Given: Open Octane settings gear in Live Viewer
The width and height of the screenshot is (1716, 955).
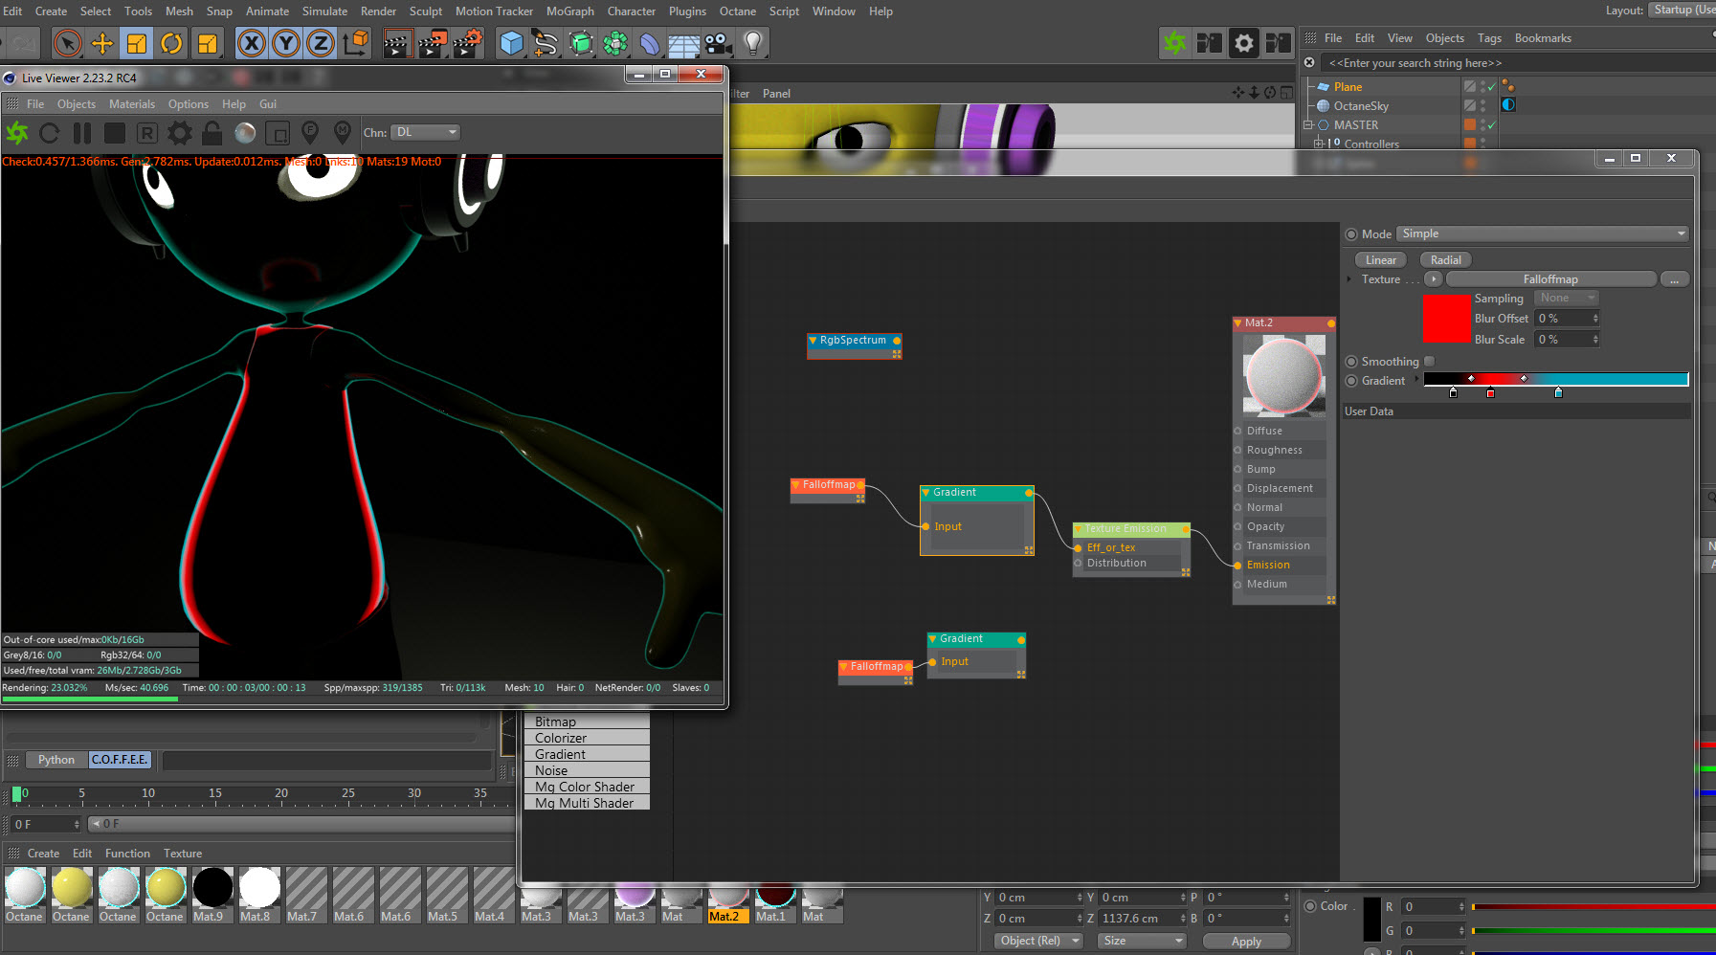Looking at the screenshot, I should [x=180, y=133].
